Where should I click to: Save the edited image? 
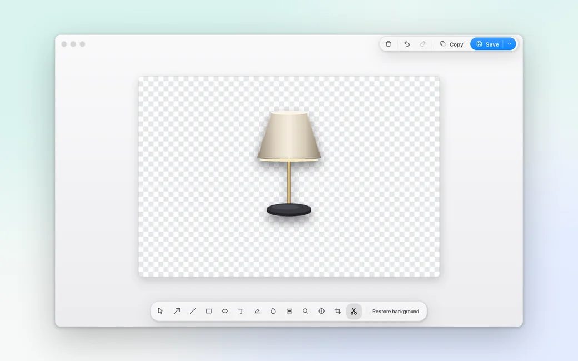(x=487, y=44)
